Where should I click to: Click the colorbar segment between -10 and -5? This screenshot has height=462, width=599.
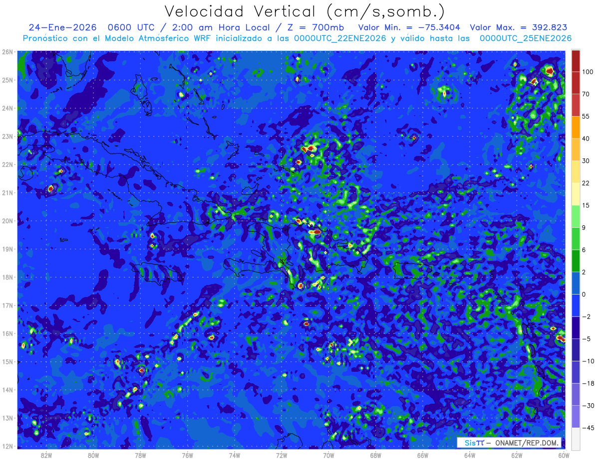[576, 349]
